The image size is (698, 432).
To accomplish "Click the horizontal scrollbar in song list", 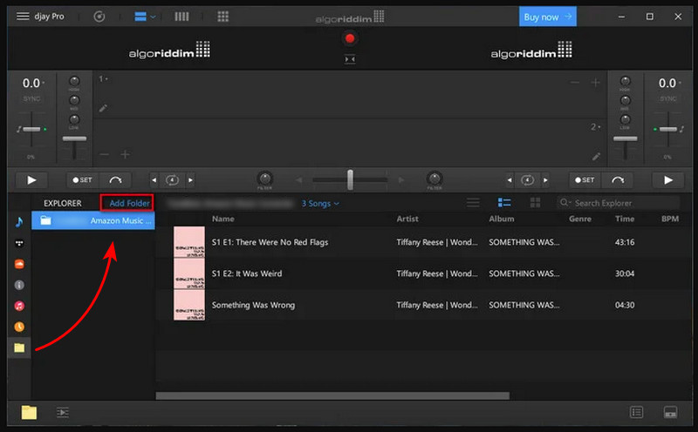I will pyautogui.click(x=332, y=395).
